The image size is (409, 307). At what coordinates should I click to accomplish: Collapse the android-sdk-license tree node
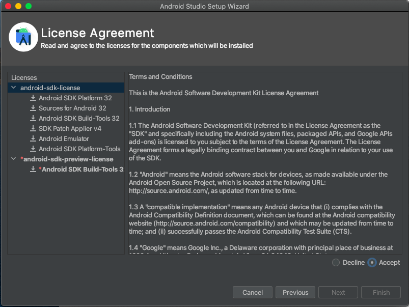[14, 88]
